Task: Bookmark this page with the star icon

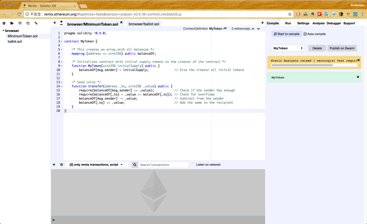Action: (290, 14)
